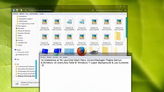Open Musica de chayanne folder
The height and width of the screenshot is (92, 164).
coord(23,31)
